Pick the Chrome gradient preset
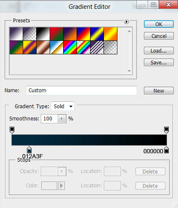The image size is (178, 208). (x=56, y=48)
